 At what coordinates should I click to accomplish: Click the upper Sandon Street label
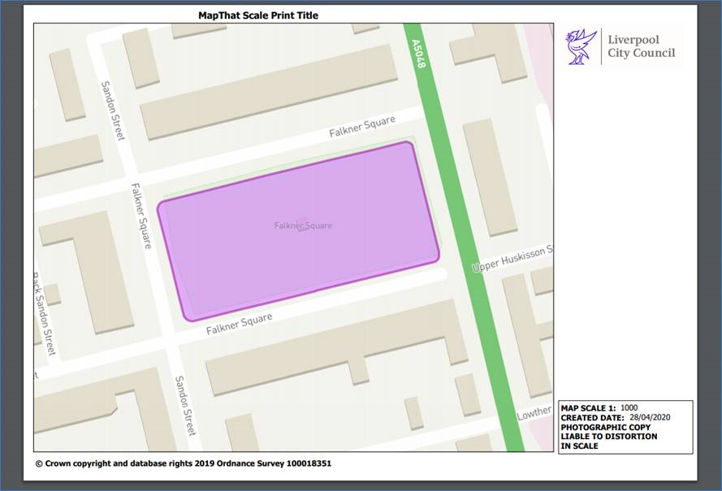pos(112,110)
